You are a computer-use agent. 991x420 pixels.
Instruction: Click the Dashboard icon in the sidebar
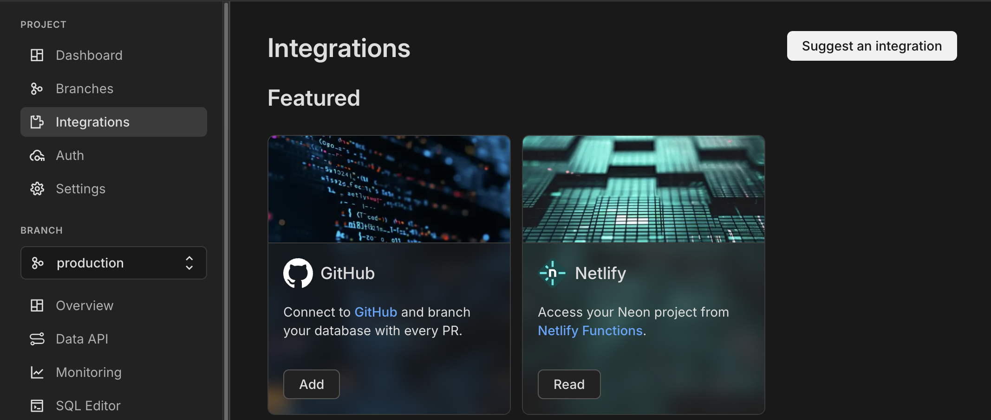(37, 55)
